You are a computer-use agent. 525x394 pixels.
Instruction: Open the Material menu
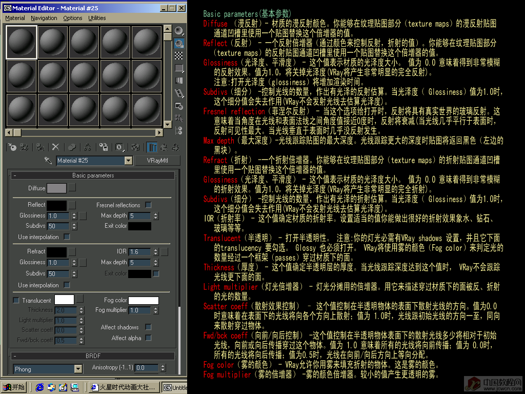pyautogui.click(x=15, y=18)
